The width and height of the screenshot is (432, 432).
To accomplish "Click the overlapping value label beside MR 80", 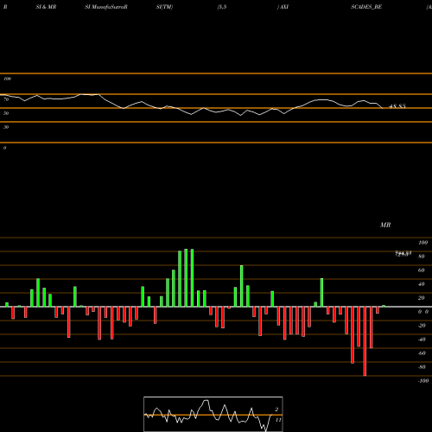I will coord(403,253).
